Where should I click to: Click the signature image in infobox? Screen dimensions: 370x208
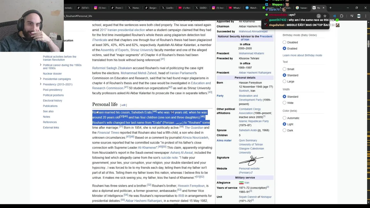click(251, 161)
